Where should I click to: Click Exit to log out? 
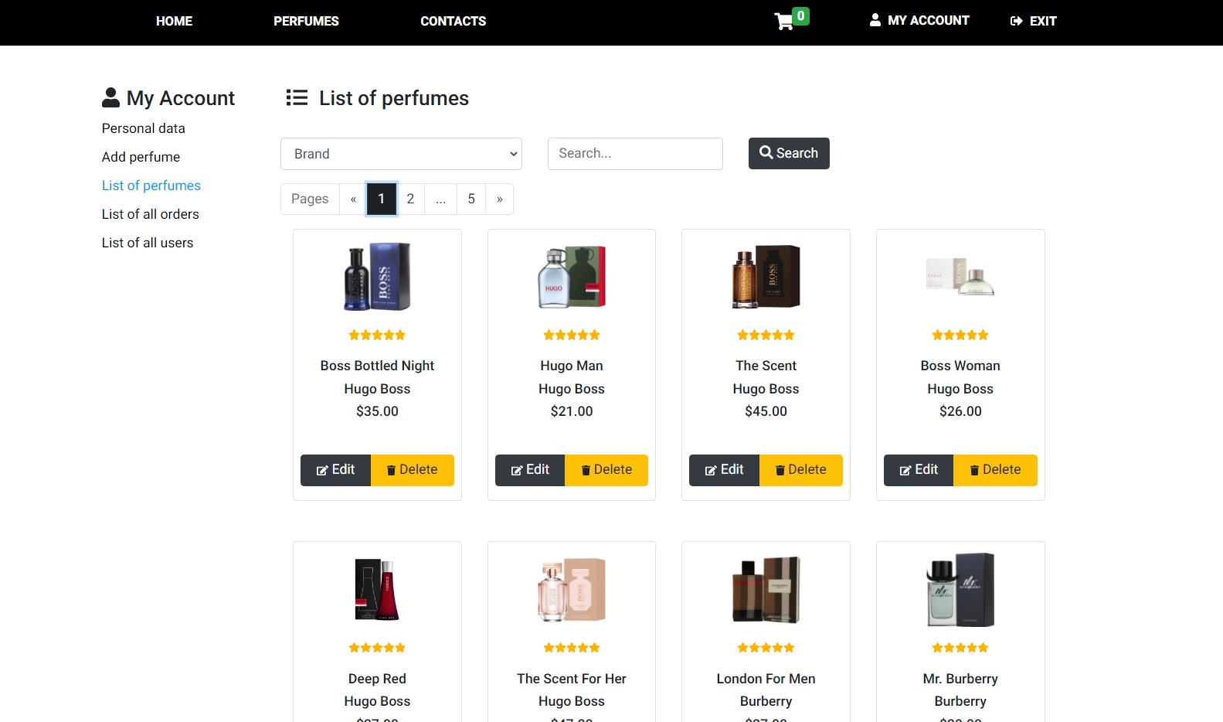1034,21
